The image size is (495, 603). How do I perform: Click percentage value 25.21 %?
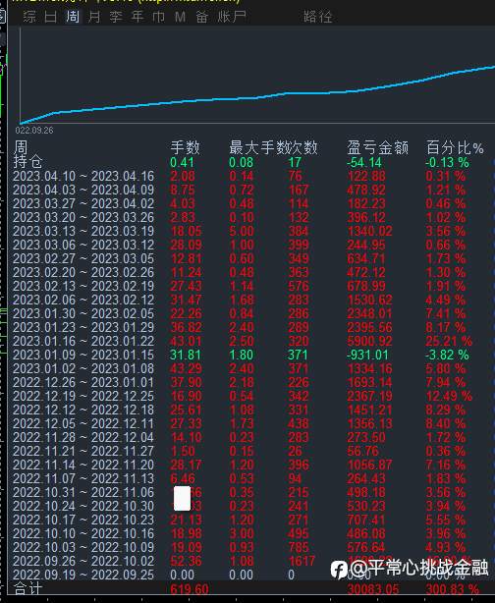pyautogui.click(x=449, y=341)
